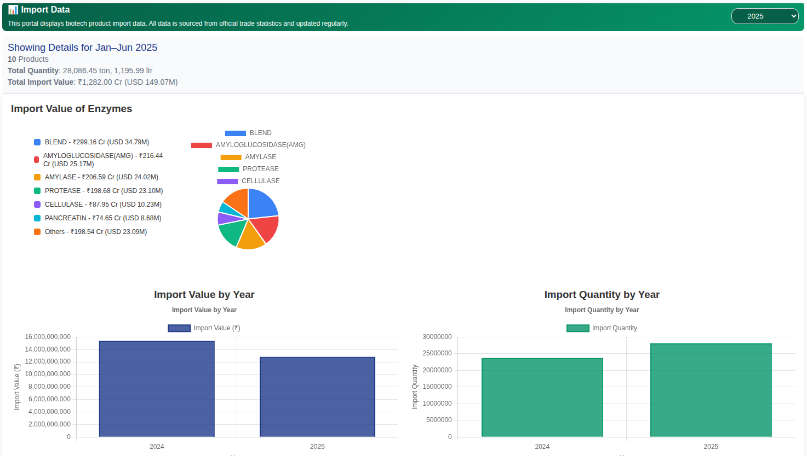807x456 pixels.
Task: Hide PROTEASE series via chart legend
Action: point(248,169)
